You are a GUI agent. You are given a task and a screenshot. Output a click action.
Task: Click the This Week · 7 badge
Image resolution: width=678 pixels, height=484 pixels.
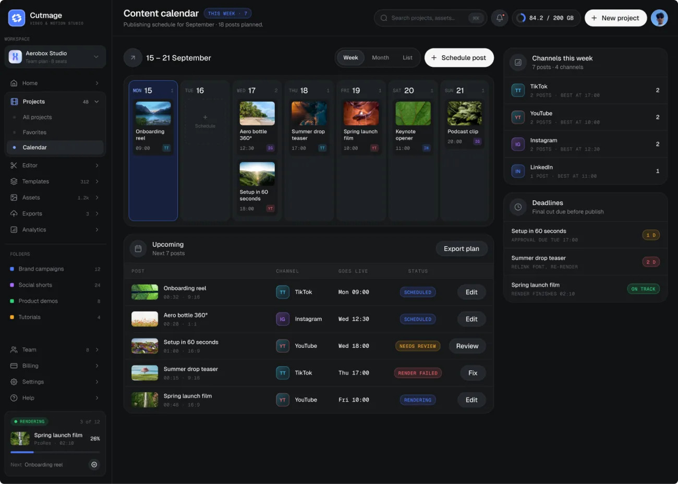(228, 14)
